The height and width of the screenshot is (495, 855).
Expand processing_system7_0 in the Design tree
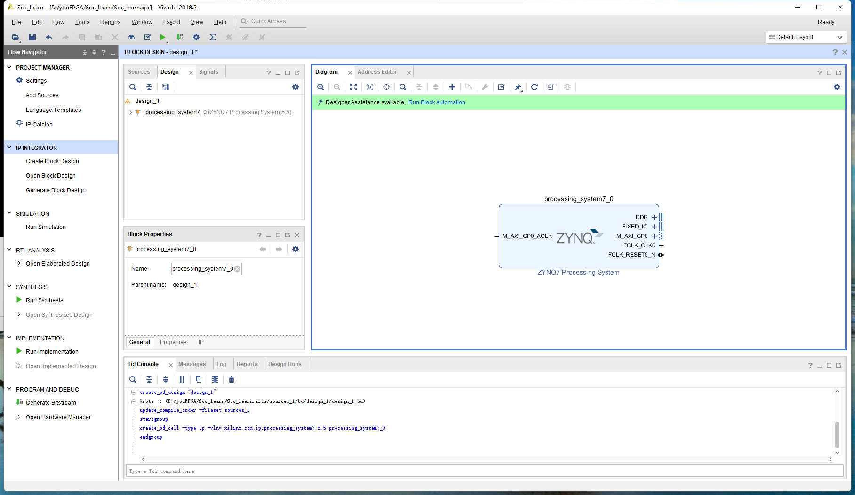pos(130,112)
